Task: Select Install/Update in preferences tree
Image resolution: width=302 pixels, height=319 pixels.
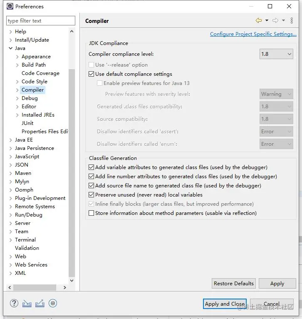Action: [32, 40]
